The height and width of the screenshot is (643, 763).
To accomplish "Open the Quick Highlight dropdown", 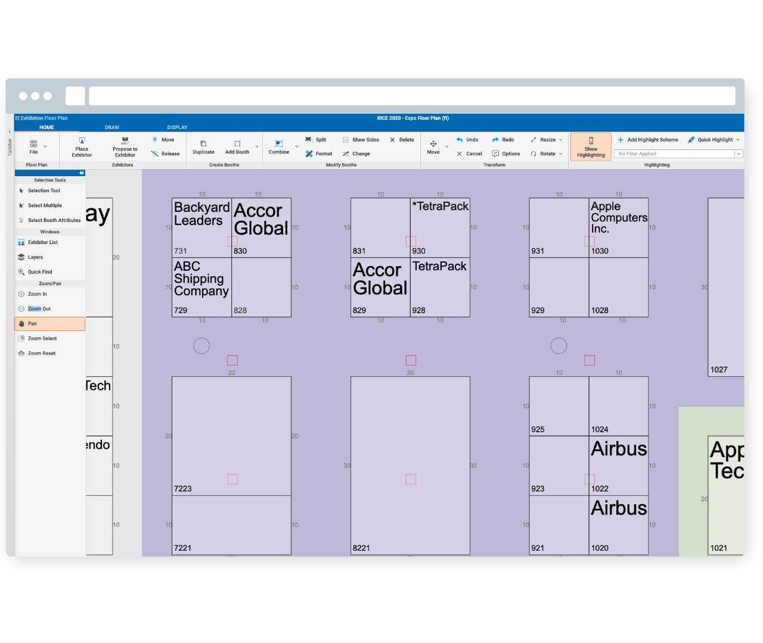I will click(x=714, y=140).
